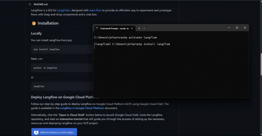This screenshot has width=262, height=136.
Task: Click the Command Prompt tab icon
Action: (x=97, y=28)
